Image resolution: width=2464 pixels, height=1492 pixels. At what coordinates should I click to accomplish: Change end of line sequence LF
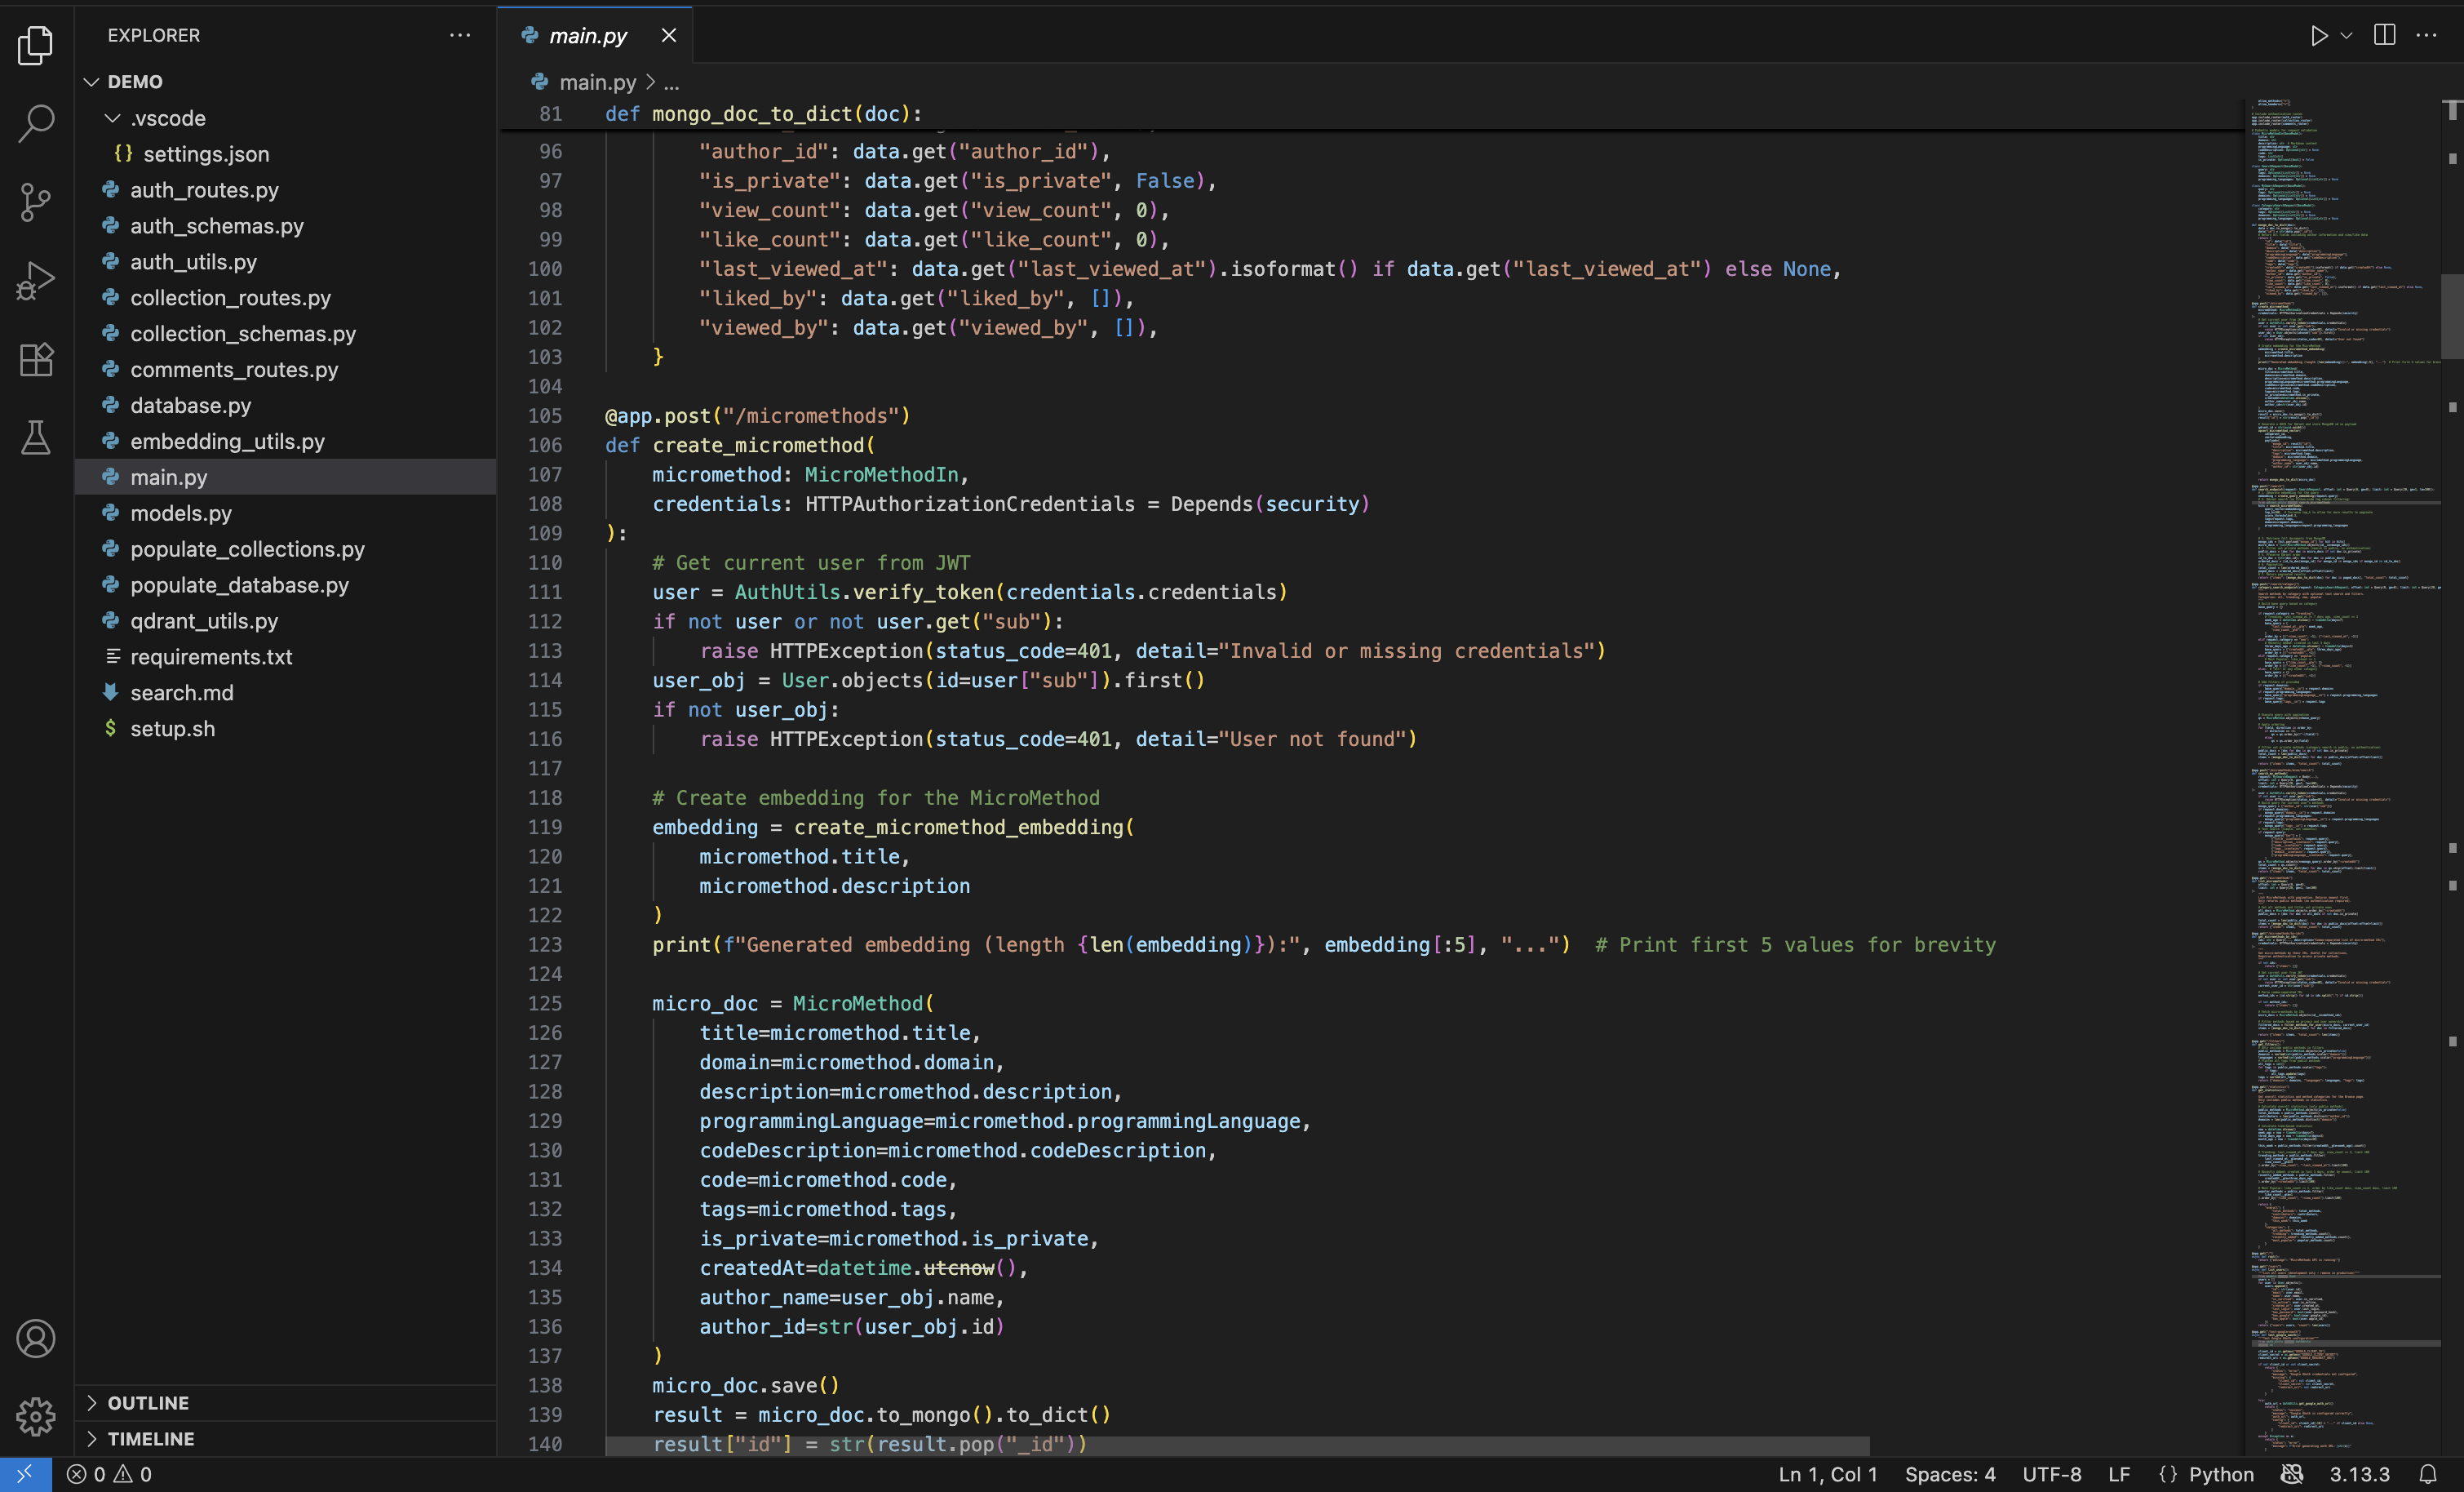pyautogui.click(x=2119, y=1474)
